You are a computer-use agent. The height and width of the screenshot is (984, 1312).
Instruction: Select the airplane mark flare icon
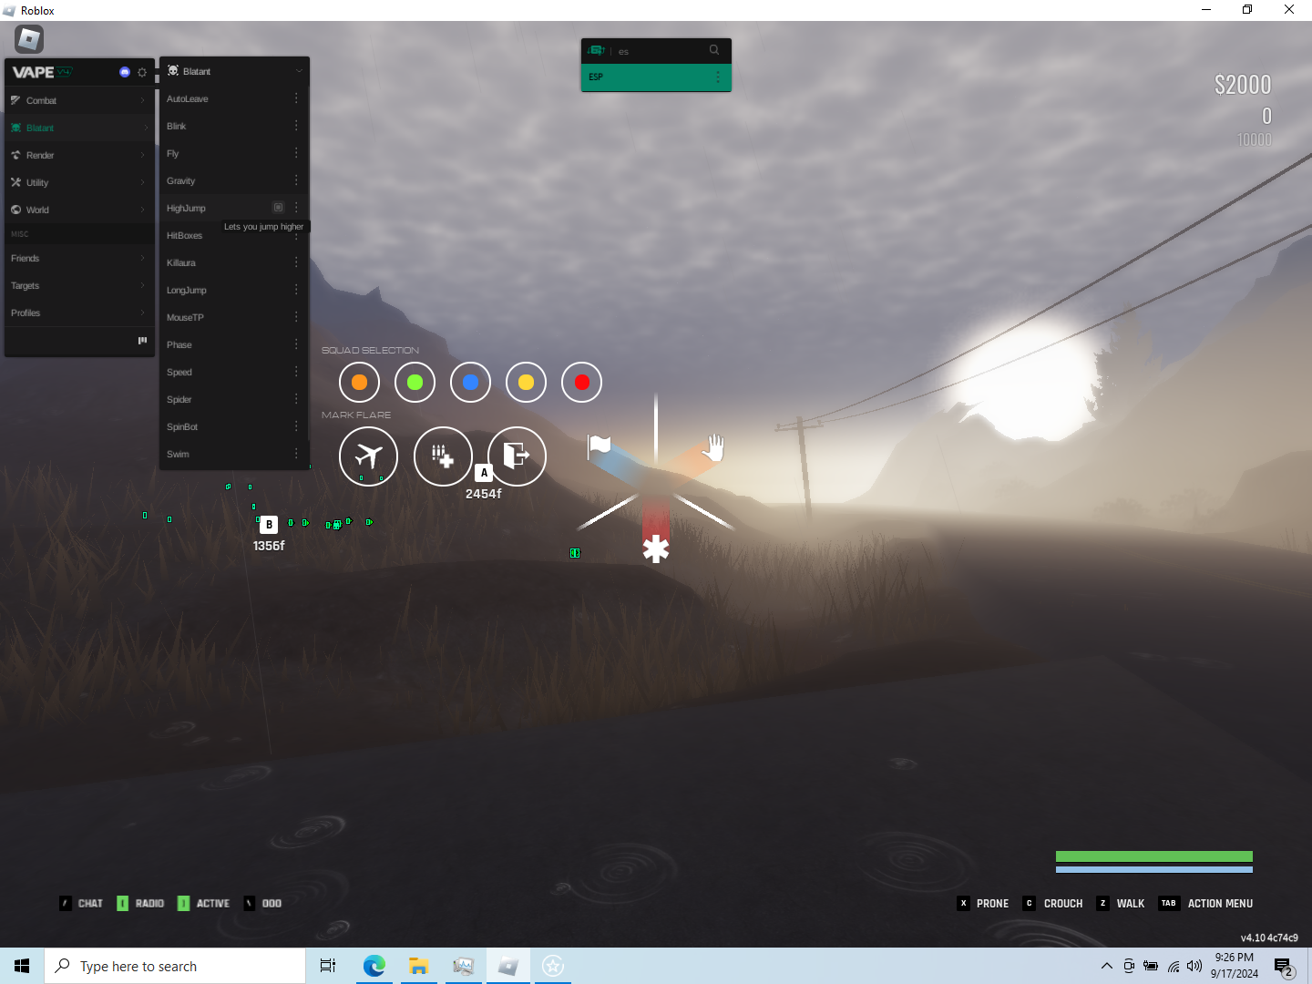(x=368, y=456)
